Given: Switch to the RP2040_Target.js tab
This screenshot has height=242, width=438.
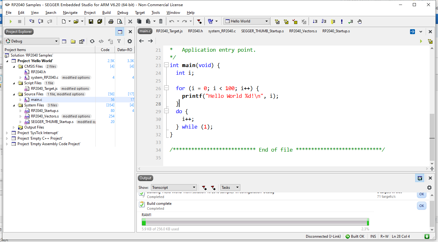Looking at the screenshot, I should (169, 31).
